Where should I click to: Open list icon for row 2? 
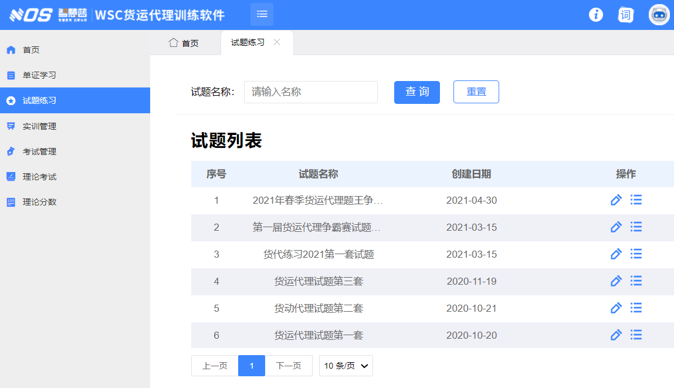pyautogui.click(x=636, y=227)
